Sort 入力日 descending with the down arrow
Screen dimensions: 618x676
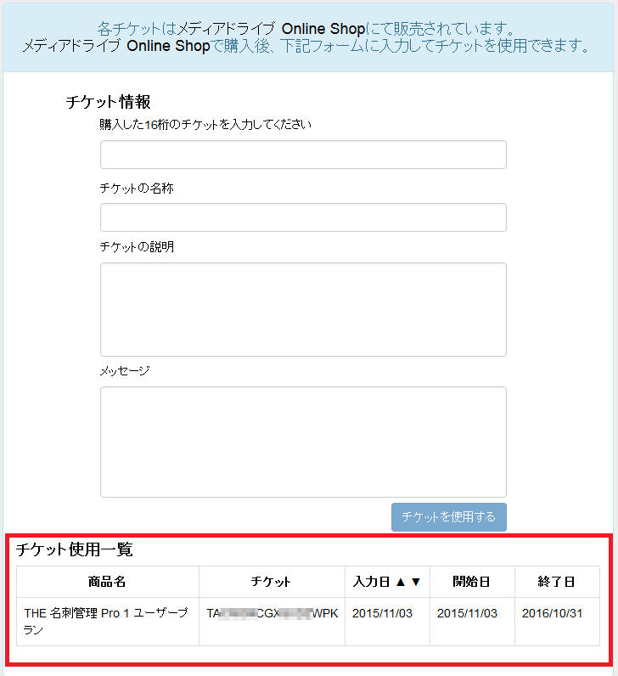pos(416,582)
